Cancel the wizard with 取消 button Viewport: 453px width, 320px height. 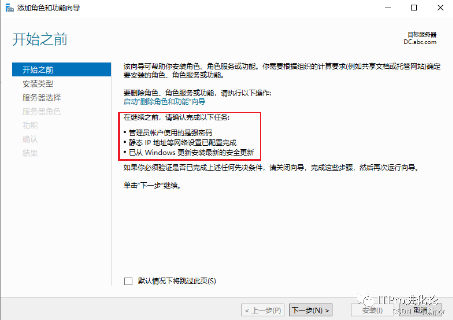coord(420,310)
